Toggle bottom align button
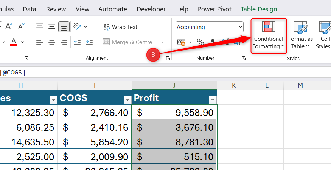331x170 pixels. 64,27
